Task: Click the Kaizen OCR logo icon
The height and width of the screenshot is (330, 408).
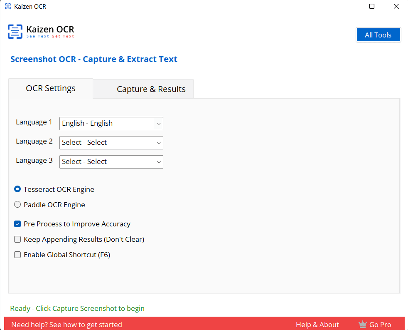Action: click(x=15, y=32)
